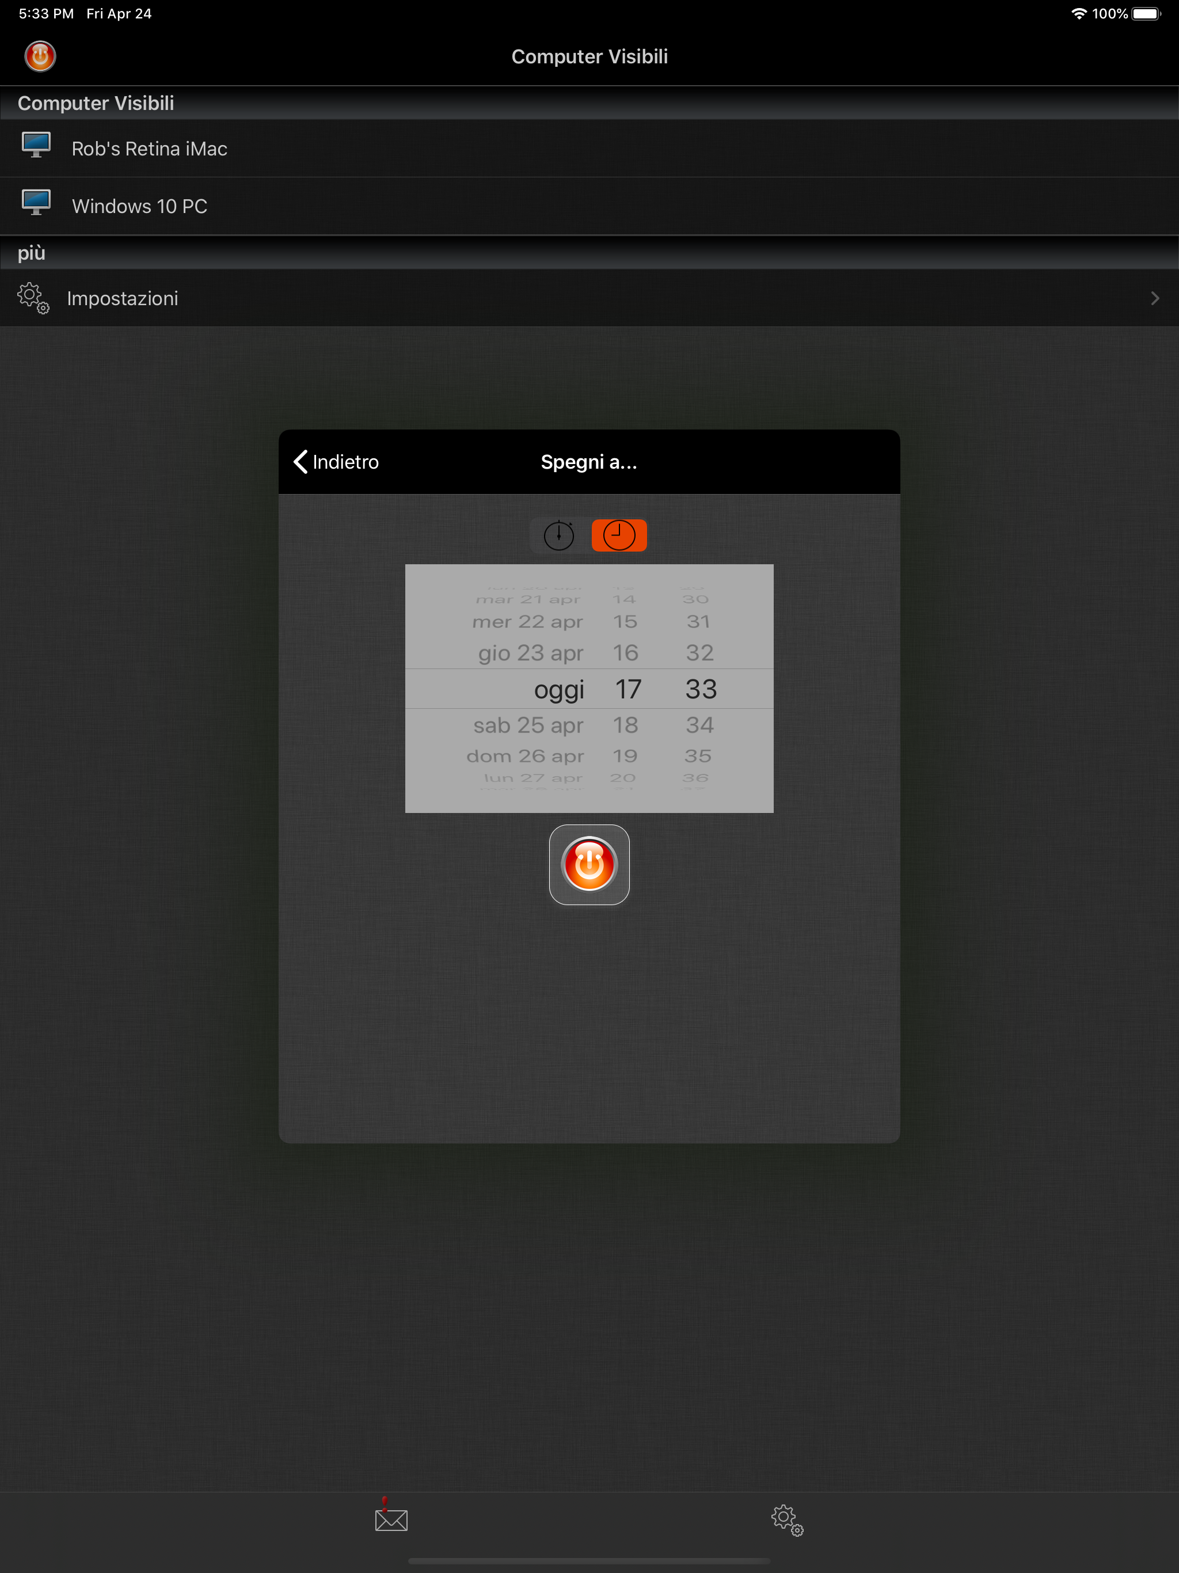Image resolution: width=1179 pixels, height=1573 pixels.
Task: Click the Impostazioni gears icon
Action: coord(33,298)
